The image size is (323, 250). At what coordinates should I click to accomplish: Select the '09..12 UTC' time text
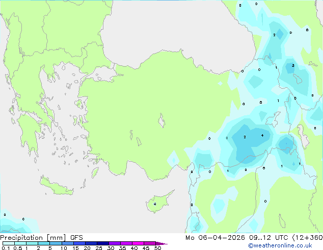[268, 238]
